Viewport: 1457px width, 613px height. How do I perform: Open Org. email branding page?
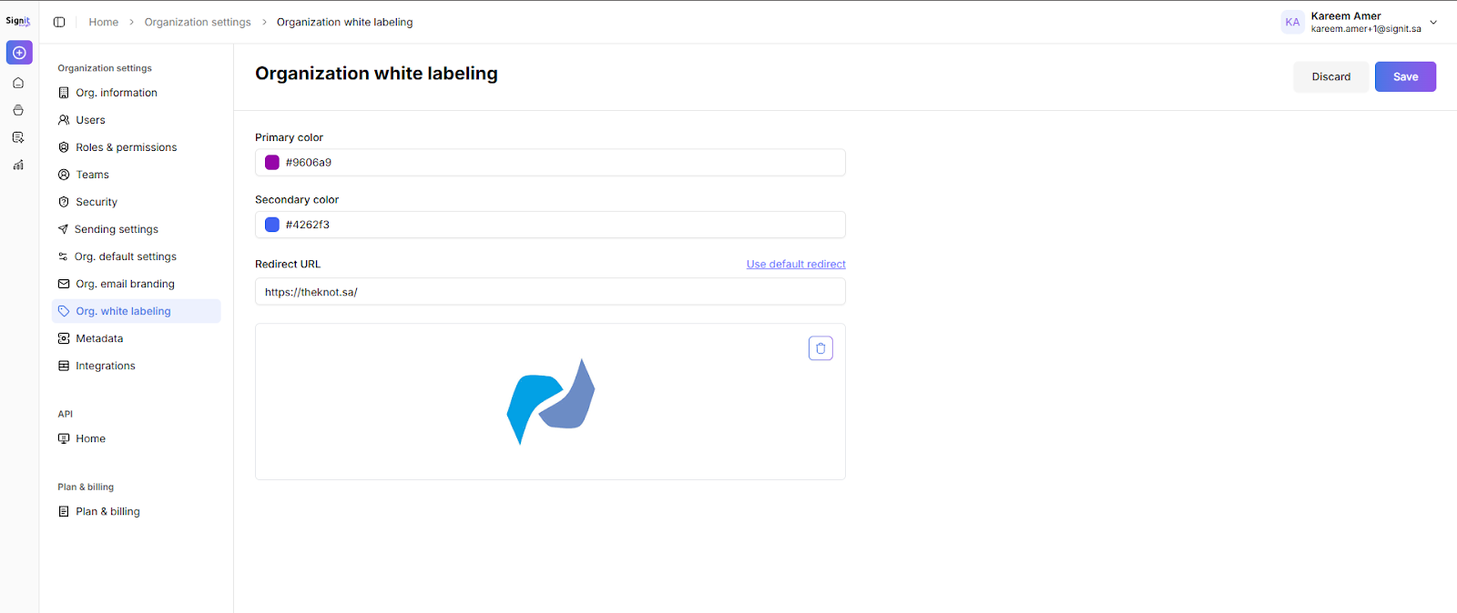[x=125, y=284]
